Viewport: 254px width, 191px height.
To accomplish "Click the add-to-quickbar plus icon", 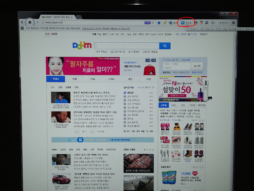I will 22,28.
